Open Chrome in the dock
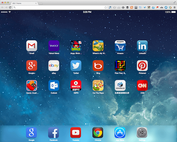The image size is (177, 142). (98, 133)
